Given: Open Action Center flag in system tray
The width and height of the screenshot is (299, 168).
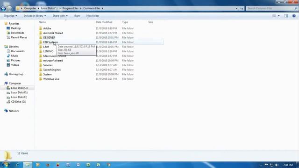Looking at the screenshot, I should point(266,165).
